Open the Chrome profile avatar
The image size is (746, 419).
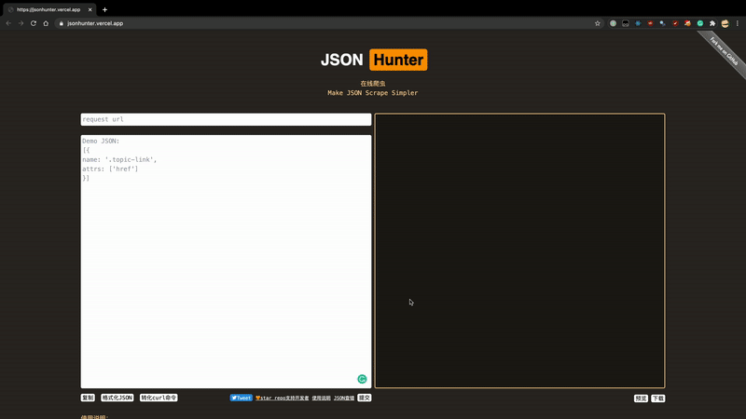[725, 23]
